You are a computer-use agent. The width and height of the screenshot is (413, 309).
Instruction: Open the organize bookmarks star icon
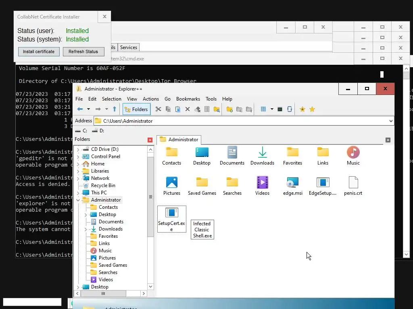312,109
